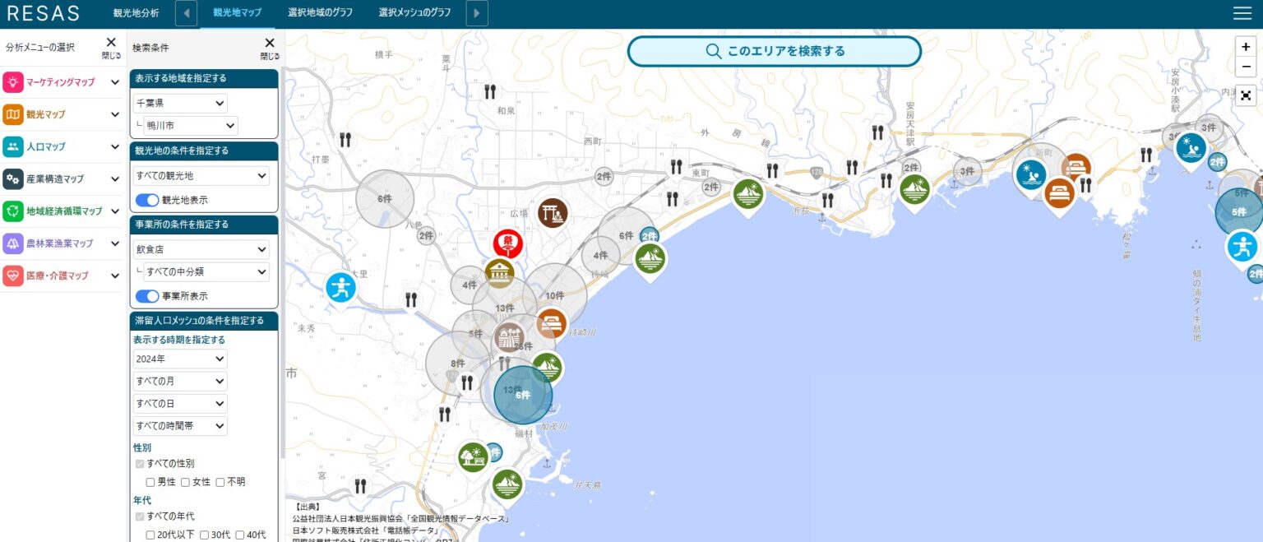The width and height of the screenshot is (1263, 542).
Task: Enter fullscreen map view
Action: point(1246,95)
